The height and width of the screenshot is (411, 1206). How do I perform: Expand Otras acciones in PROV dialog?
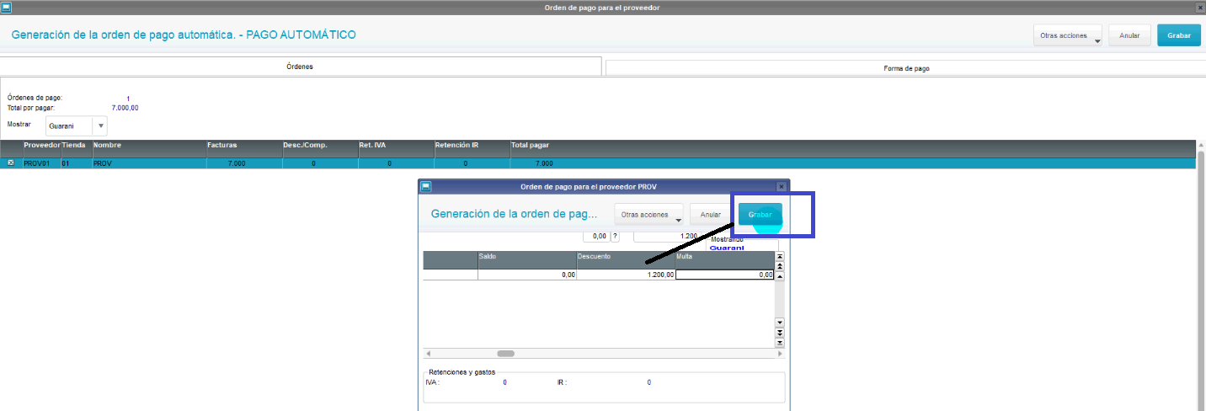pos(648,215)
